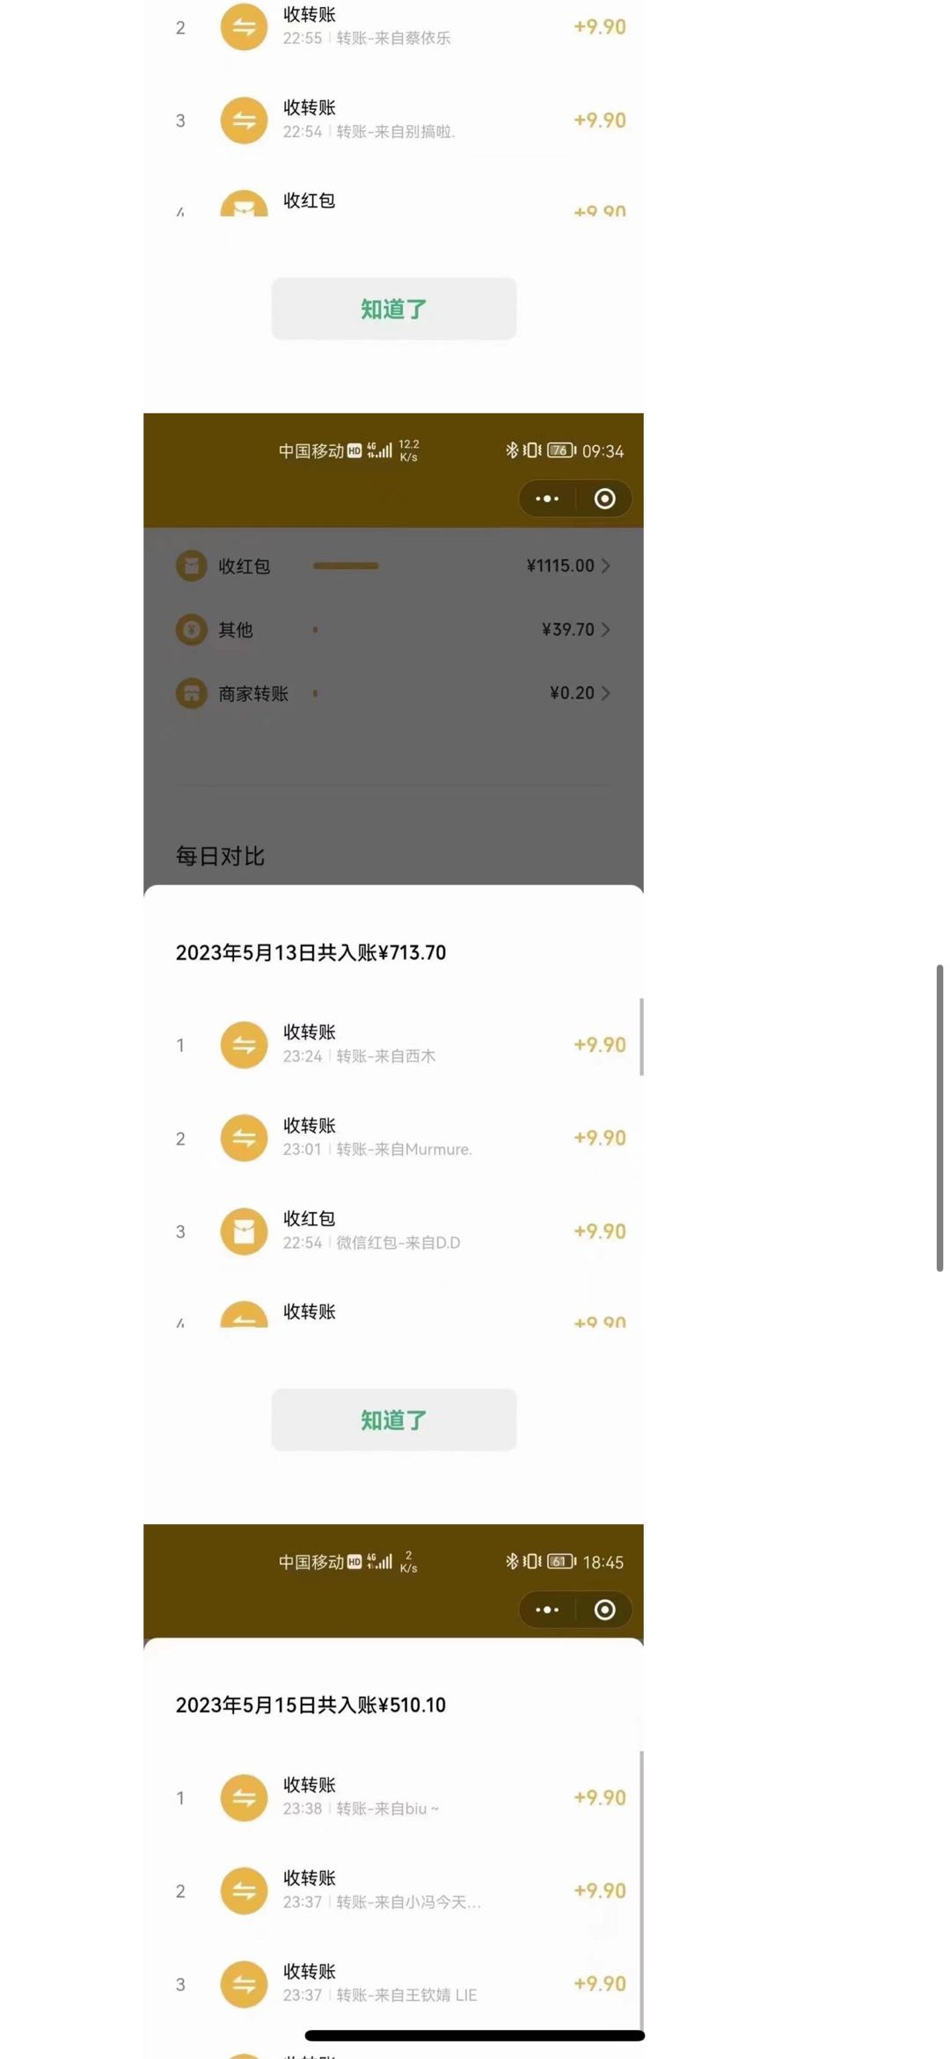
Task: Click red envelope icon for D.D entry
Action: pyautogui.click(x=244, y=1231)
